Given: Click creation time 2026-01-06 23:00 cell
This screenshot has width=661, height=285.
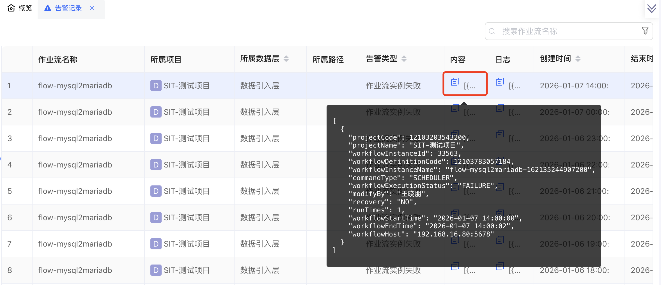Looking at the screenshot, I should (x=575, y=138).
